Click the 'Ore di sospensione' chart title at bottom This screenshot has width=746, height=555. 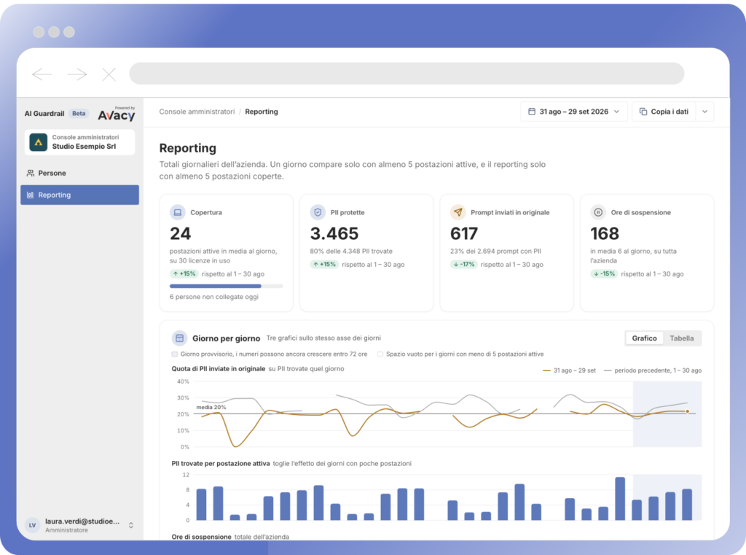pyautogui.click(x=201, y=537)
